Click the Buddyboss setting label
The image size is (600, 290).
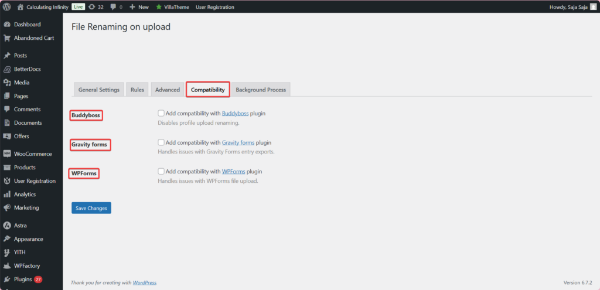[x=86, y=115]
